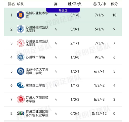Screen dimensions: 129x122
Task: Select the 进/失/净 column header
Action: (x=99, y=4)
